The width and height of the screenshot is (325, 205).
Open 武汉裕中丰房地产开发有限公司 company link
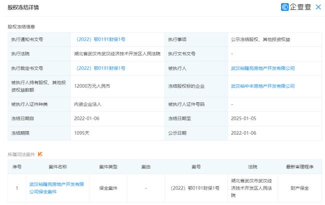(x=263, y=86)
